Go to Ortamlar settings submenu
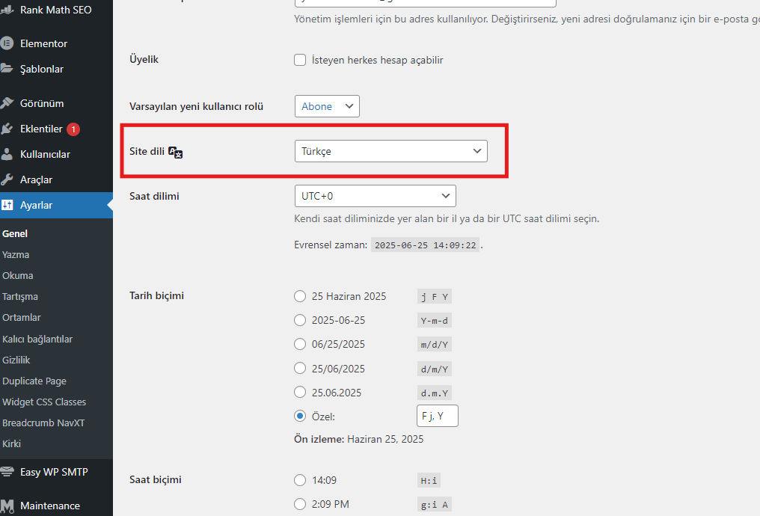The height and width of the screenshot is (516, 760). (x=22, y=317)
